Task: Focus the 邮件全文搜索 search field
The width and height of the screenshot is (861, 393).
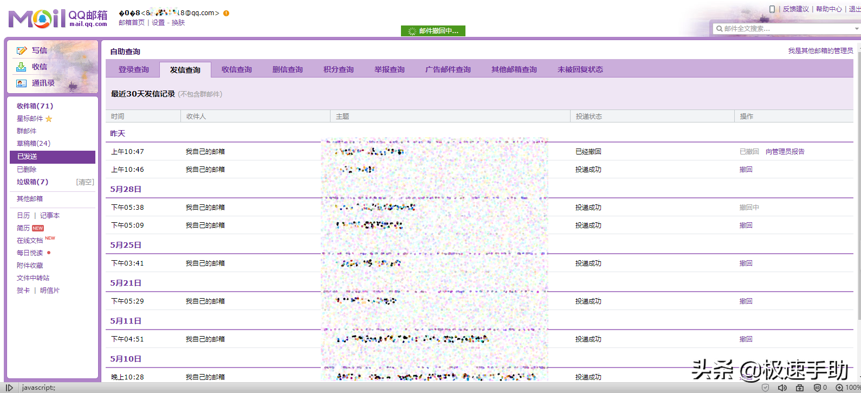Action: click(x=788, y=29)
